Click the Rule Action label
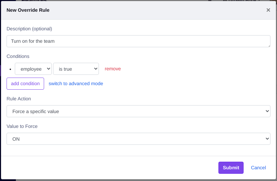 [x=19, y=99]
